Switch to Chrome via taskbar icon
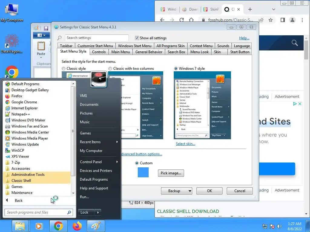 58,226
